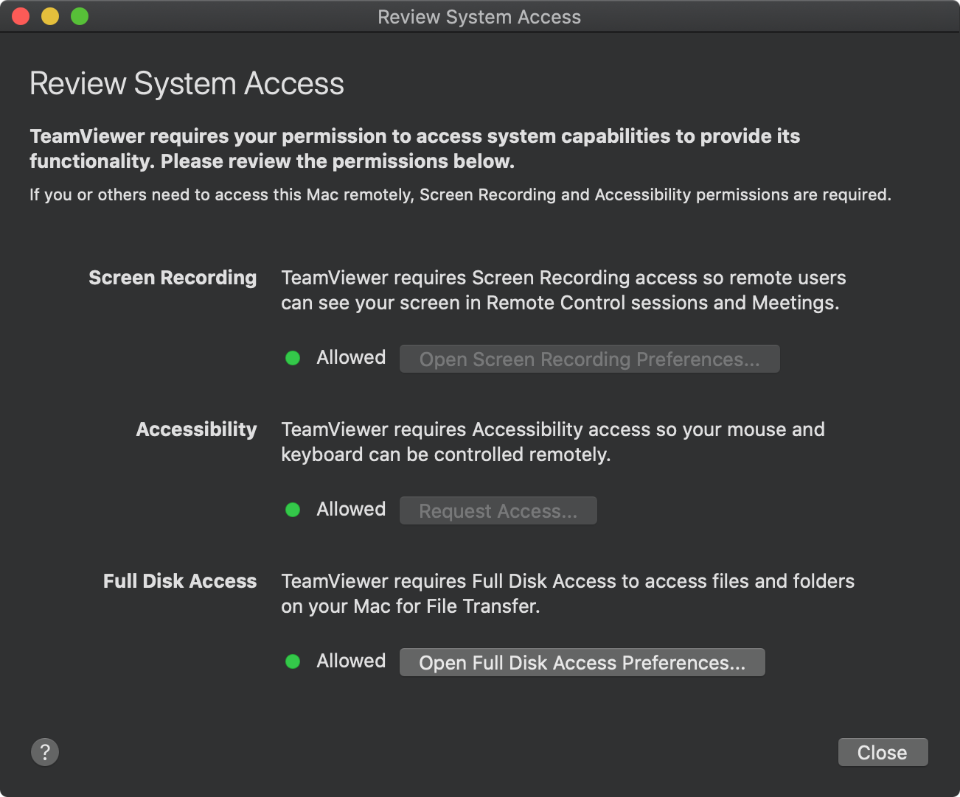The image size is (960, 797).
Task: Open the help question mark icon
Action: pos(45,752)
